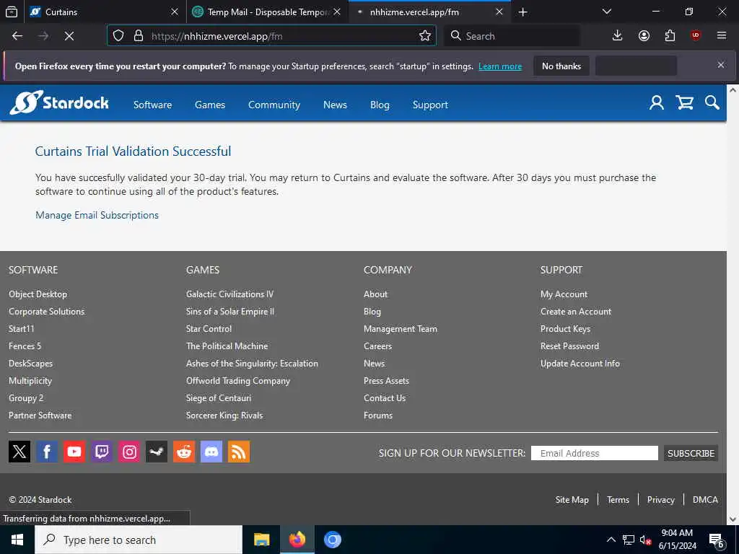Screen dimensions: 739x554
Task: Open the Software menu in Stardock navbar
Action: (153, 105)
